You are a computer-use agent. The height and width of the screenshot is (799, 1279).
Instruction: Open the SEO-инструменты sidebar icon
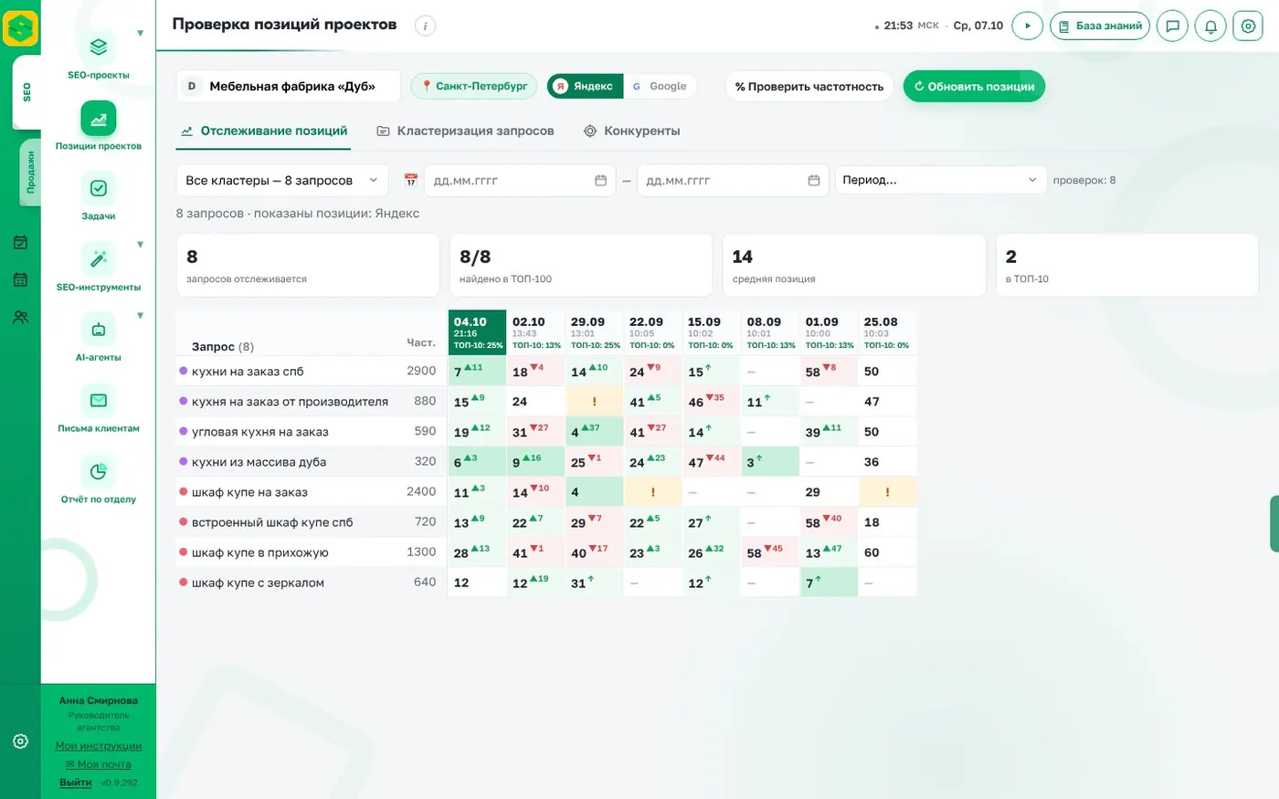(x=99, y=259)
